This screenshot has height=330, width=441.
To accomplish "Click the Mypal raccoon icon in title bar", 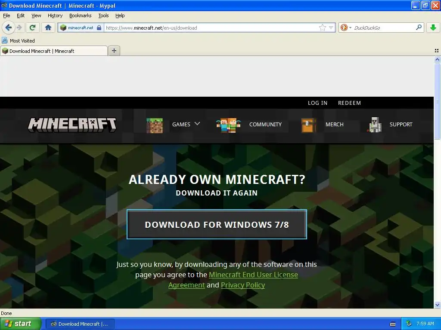I will [x=4, y=5].
